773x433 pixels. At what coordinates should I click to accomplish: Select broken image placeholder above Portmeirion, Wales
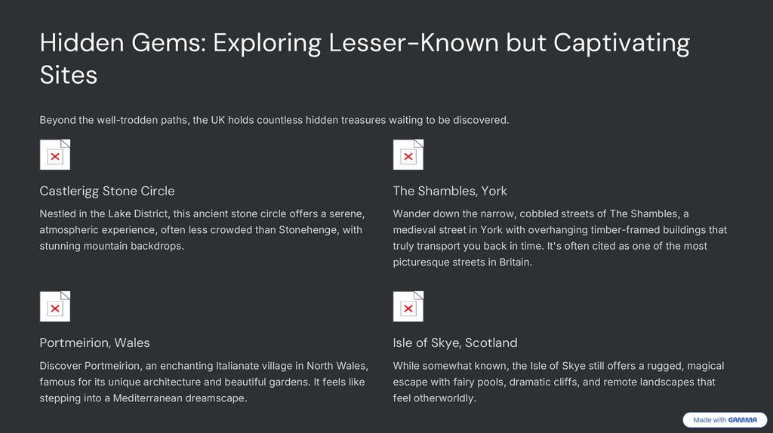[x=54, y=306]
